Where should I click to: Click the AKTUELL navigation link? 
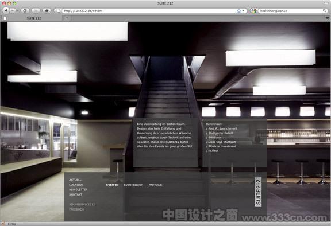click(x=75, y=180)
